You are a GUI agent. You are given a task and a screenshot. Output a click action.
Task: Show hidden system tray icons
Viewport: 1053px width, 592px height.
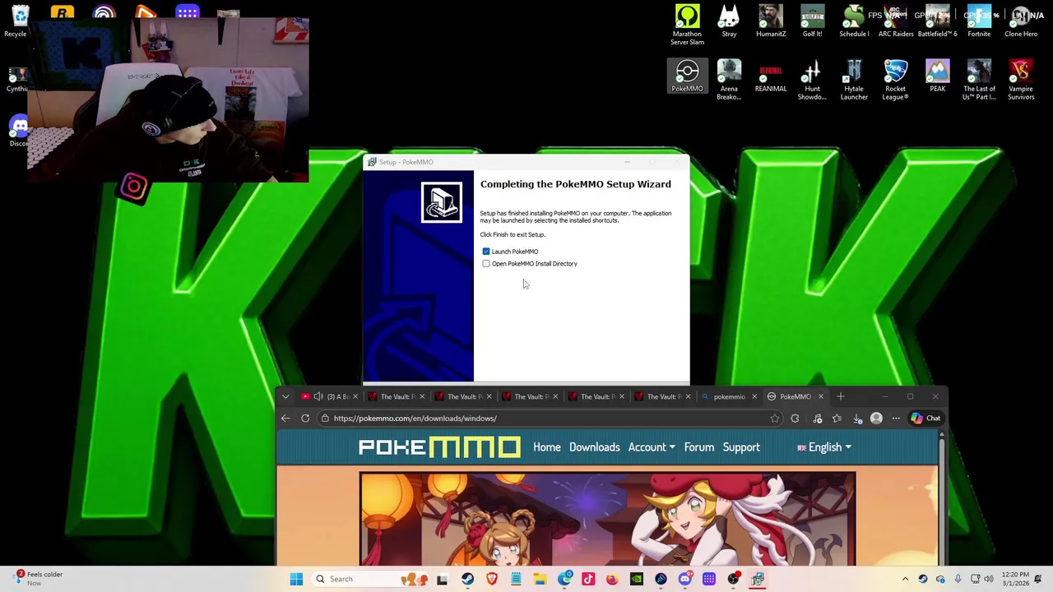pos(905,579)
